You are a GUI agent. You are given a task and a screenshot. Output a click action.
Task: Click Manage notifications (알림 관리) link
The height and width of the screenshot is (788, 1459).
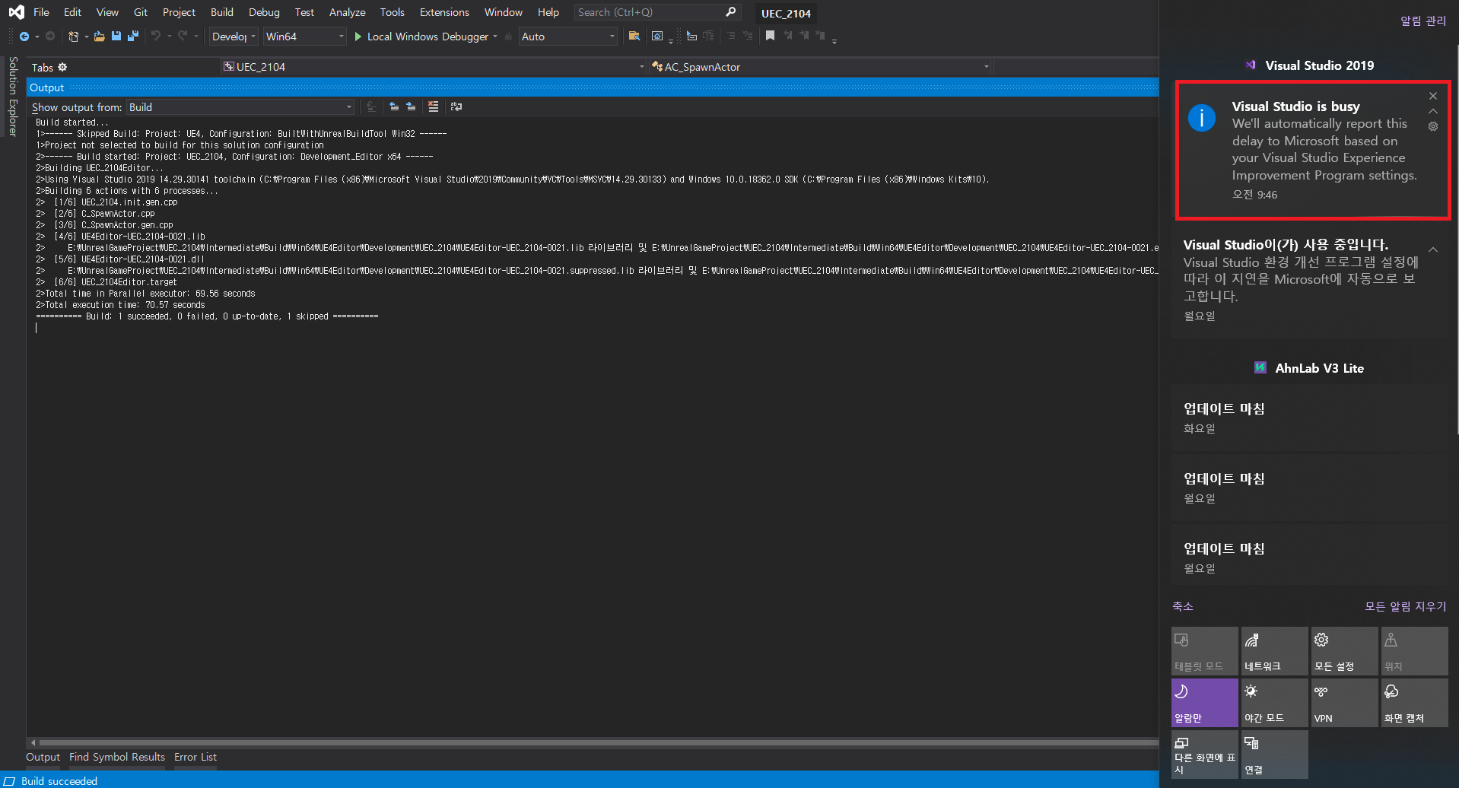click(x=1423, y=21)
